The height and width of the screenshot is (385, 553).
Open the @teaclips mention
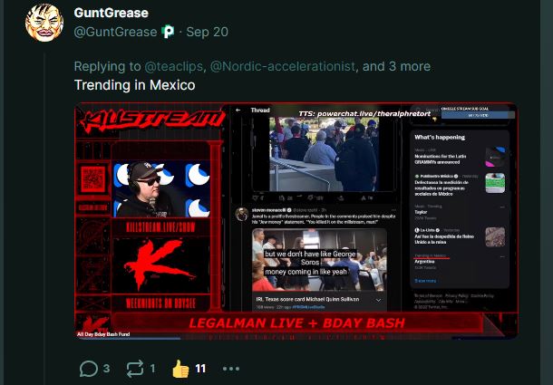[x=173, y=66]
